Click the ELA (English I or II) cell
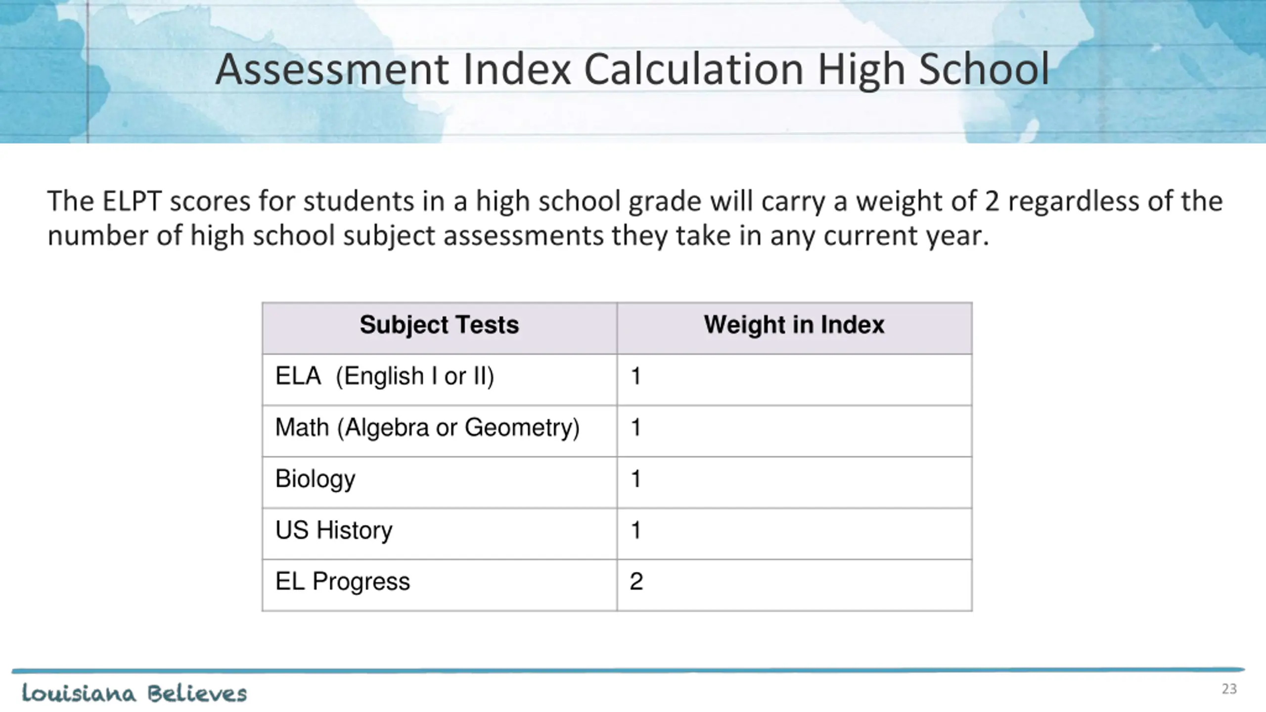 [440, 380]
